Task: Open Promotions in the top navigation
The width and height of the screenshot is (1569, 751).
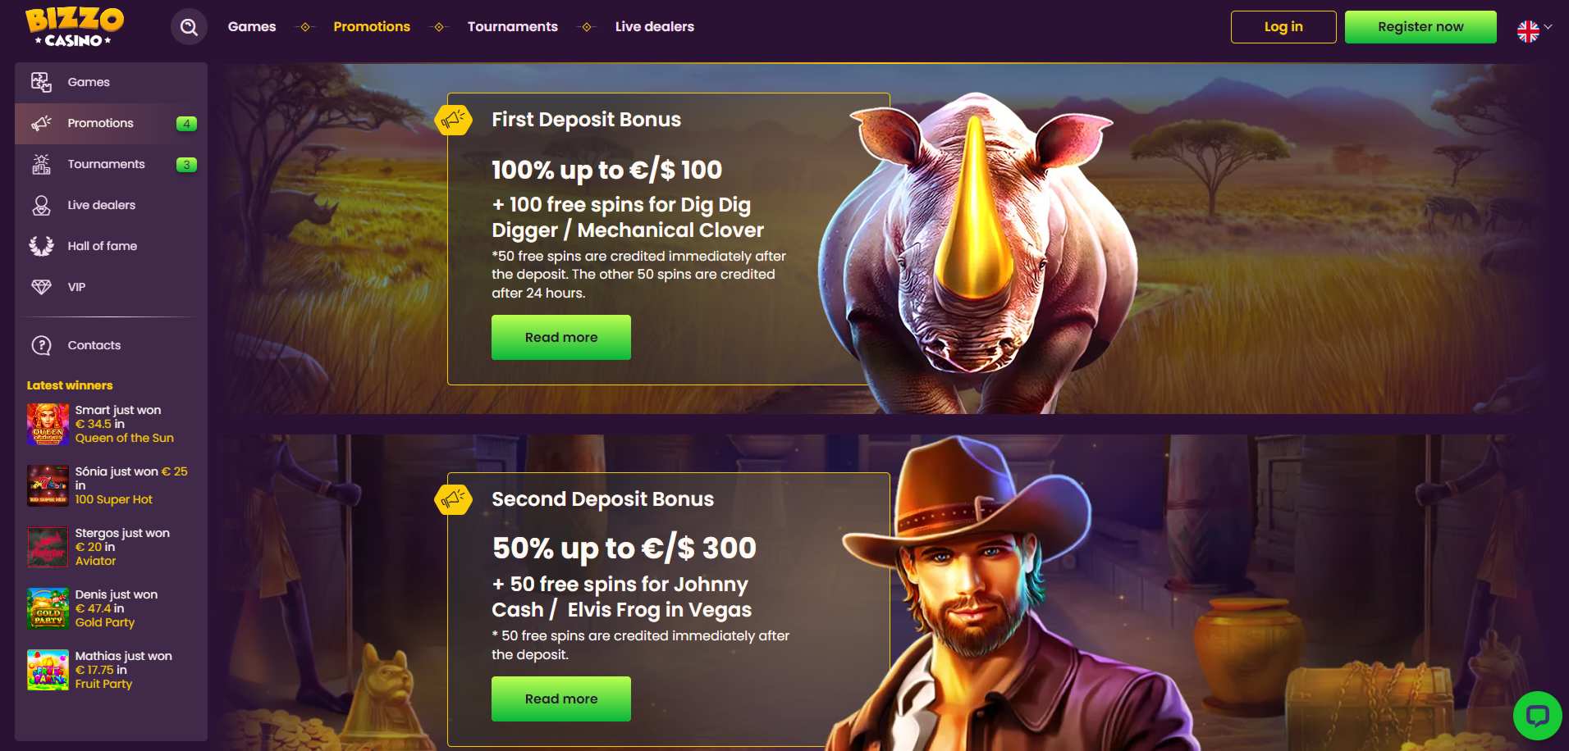Action: (372, 27)
